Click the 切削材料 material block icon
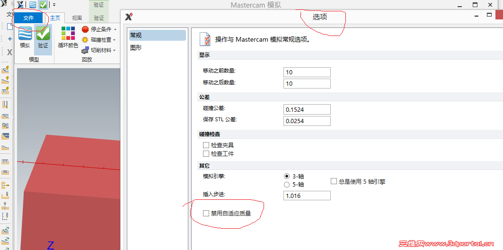This screenshot has width=503, height=250. coord(85,50)
